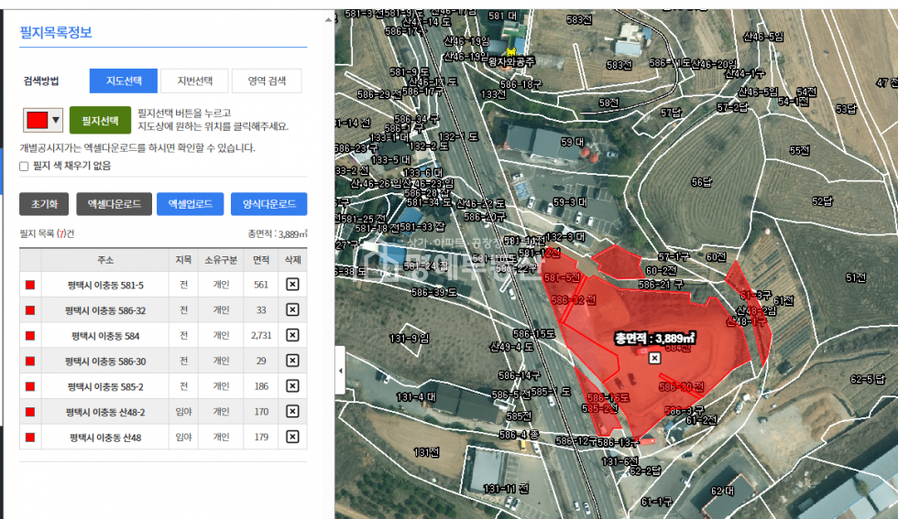Delete the 이충동 산48-2 parcel row
The width and height of the screenshot is (898, 519).
292,411
